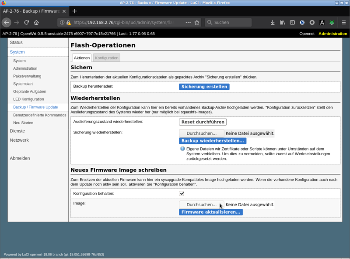Click the blue S extension icon
350x259 pixels.
[x=302, y=23]
